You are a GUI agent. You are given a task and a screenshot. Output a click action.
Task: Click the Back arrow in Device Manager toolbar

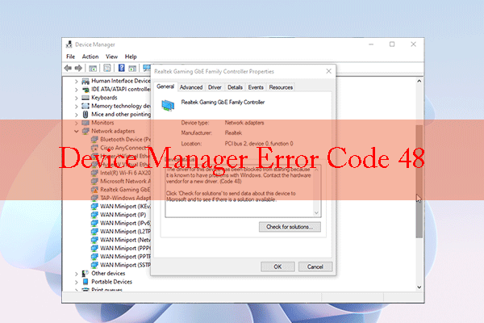click(x=68, y=68)
